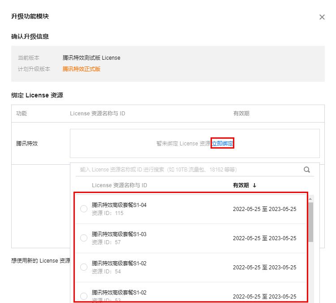The image size is (336, 303).
Task: Sort by validity period arrow
Action: pos(254,185)
